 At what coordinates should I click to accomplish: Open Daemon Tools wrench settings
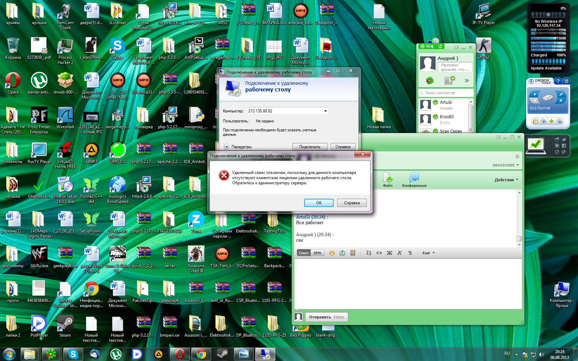561,94
